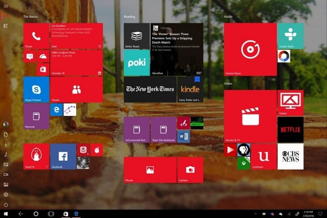The height and width of the screenshot is (218, 327).
Task: Open the Phone app tile
Action: (36, 36)
